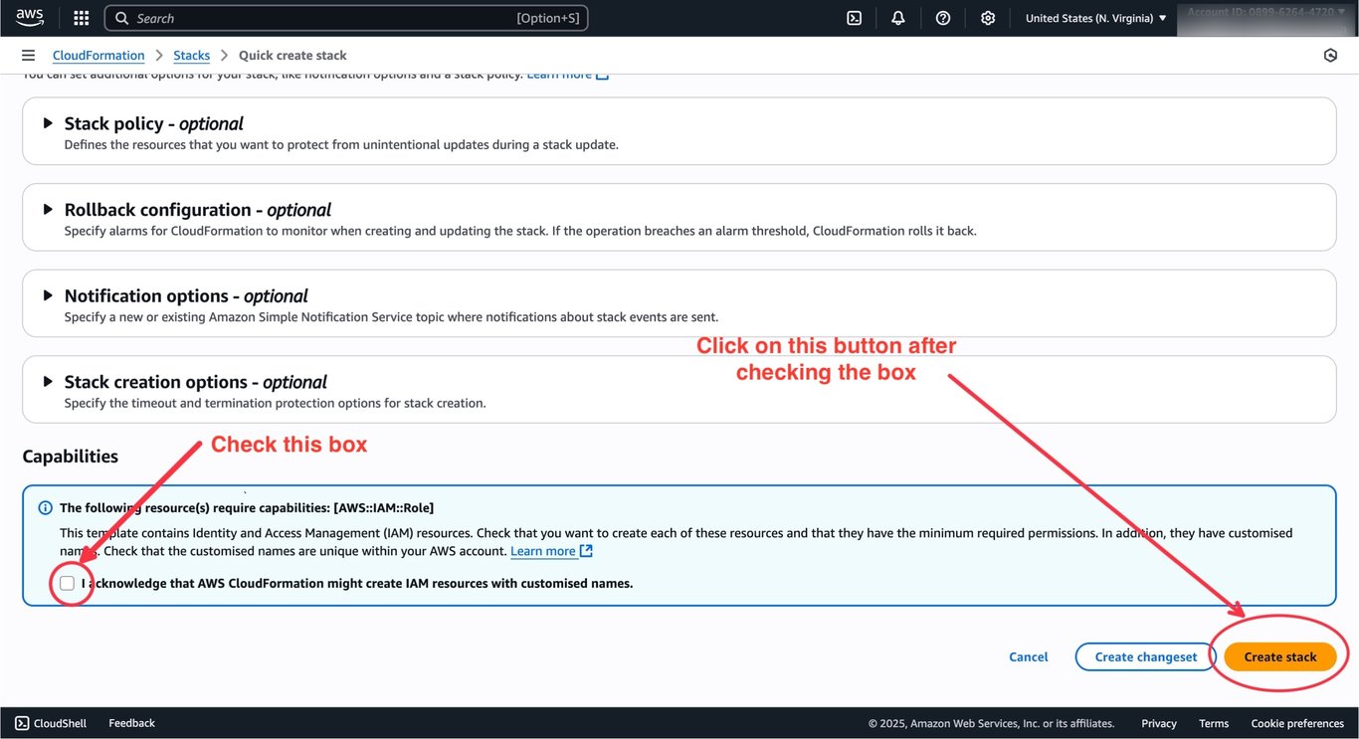Click the Stack creation options description text
The image size is (1359, 739).
tap(276, 403)
